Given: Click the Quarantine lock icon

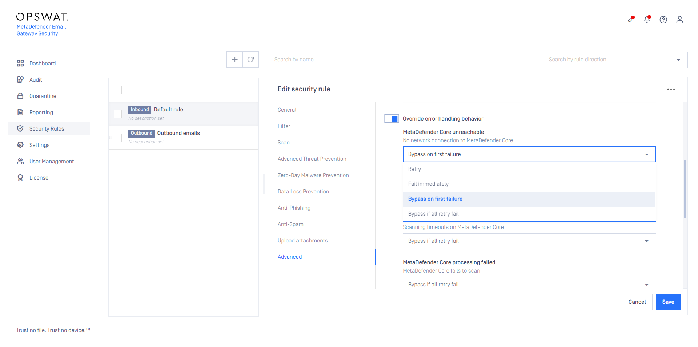Looking at the screenshot, I should [x=20, y=96].
